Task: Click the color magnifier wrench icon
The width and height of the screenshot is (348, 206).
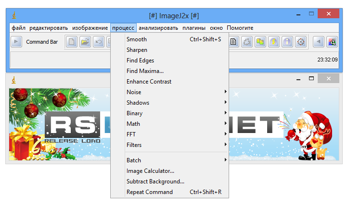Action: click(x=332, y=42)
